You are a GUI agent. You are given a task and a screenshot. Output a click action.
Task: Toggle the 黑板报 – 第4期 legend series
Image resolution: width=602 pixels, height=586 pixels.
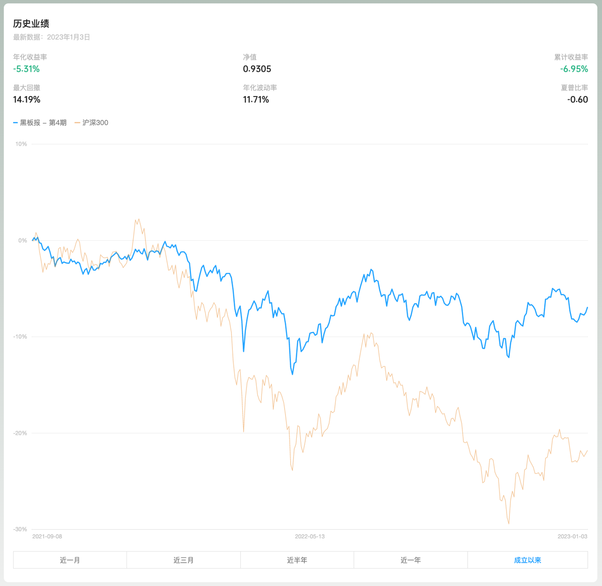43,122
